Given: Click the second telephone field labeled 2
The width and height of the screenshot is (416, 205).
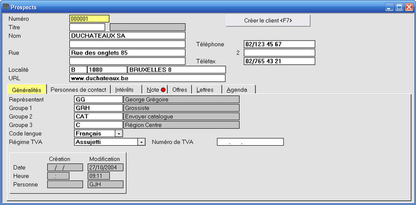Looking at the screenshot, I should point(280,53).
